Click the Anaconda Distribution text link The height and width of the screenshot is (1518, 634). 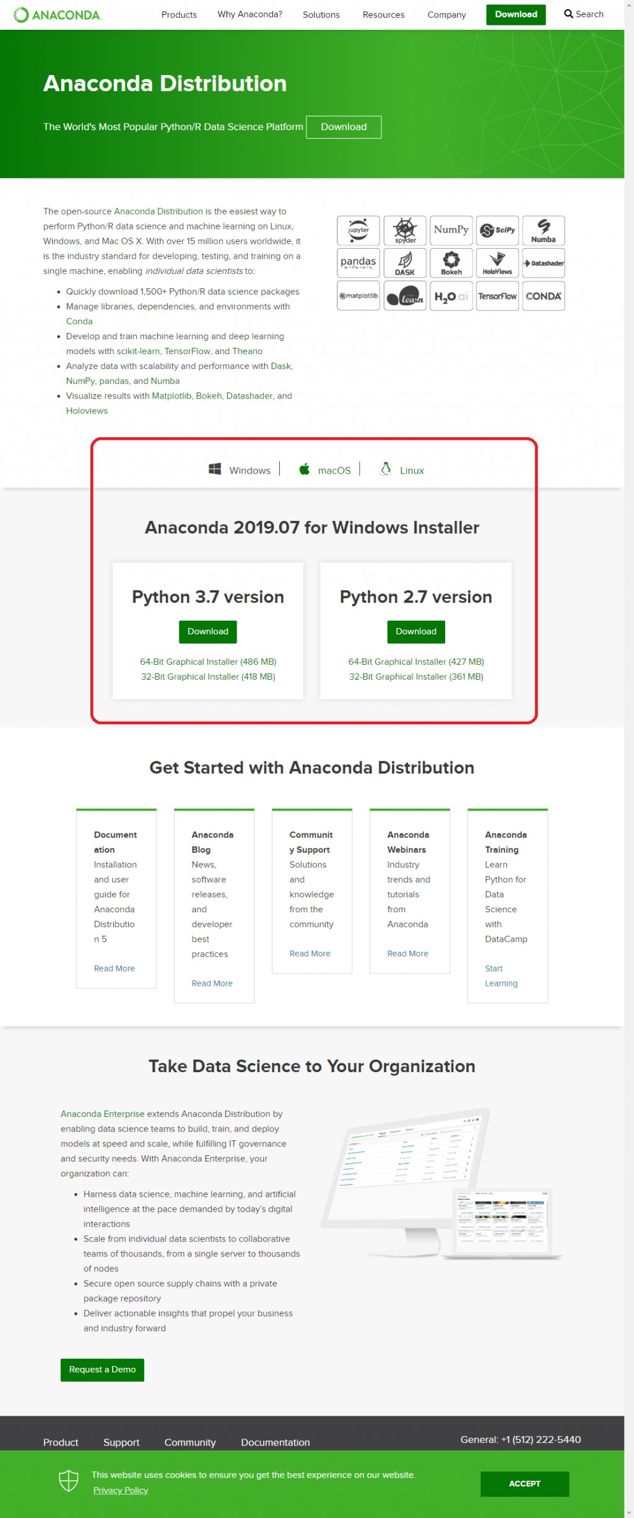pos(158,211)
